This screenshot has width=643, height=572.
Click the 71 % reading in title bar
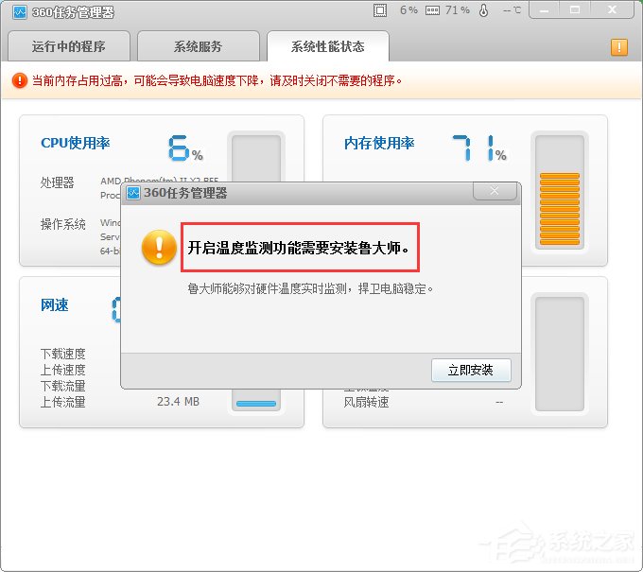[458, 10]
